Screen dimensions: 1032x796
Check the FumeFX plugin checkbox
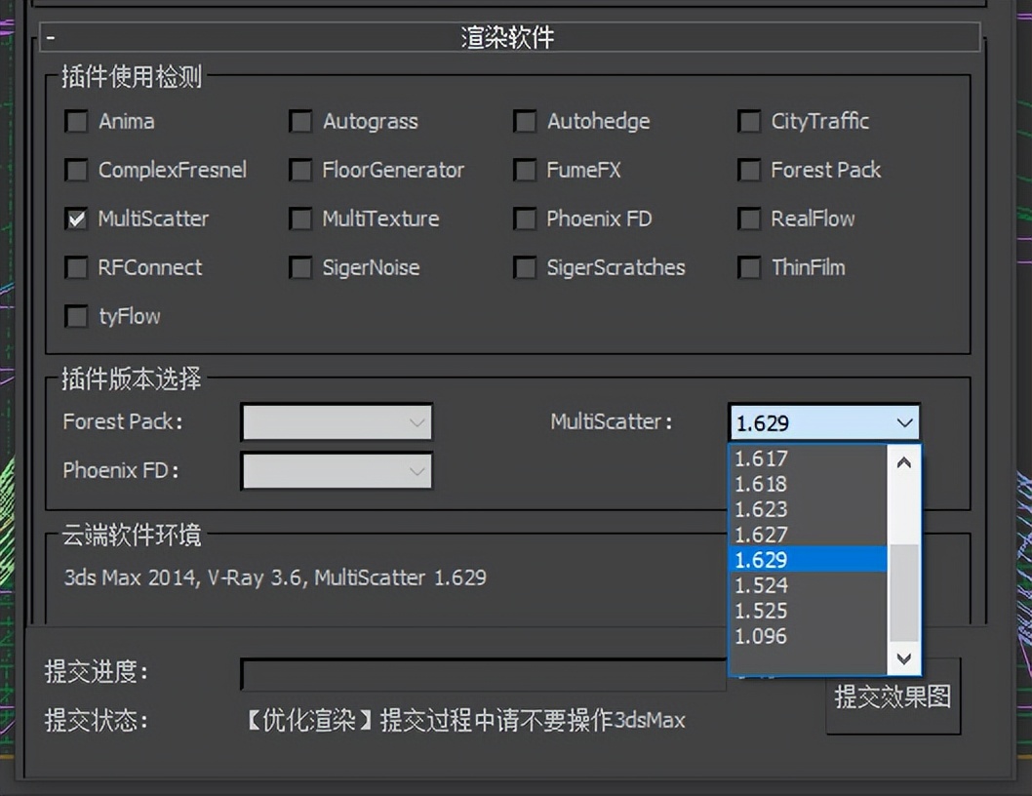point(524,170)
